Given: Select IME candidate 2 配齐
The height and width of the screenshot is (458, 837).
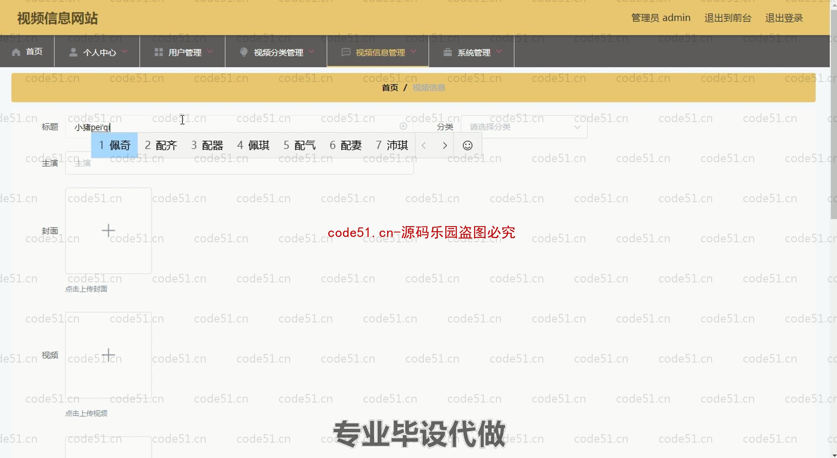Looking at the screenshot, I should pyautogui.click(x=161, y=145).
